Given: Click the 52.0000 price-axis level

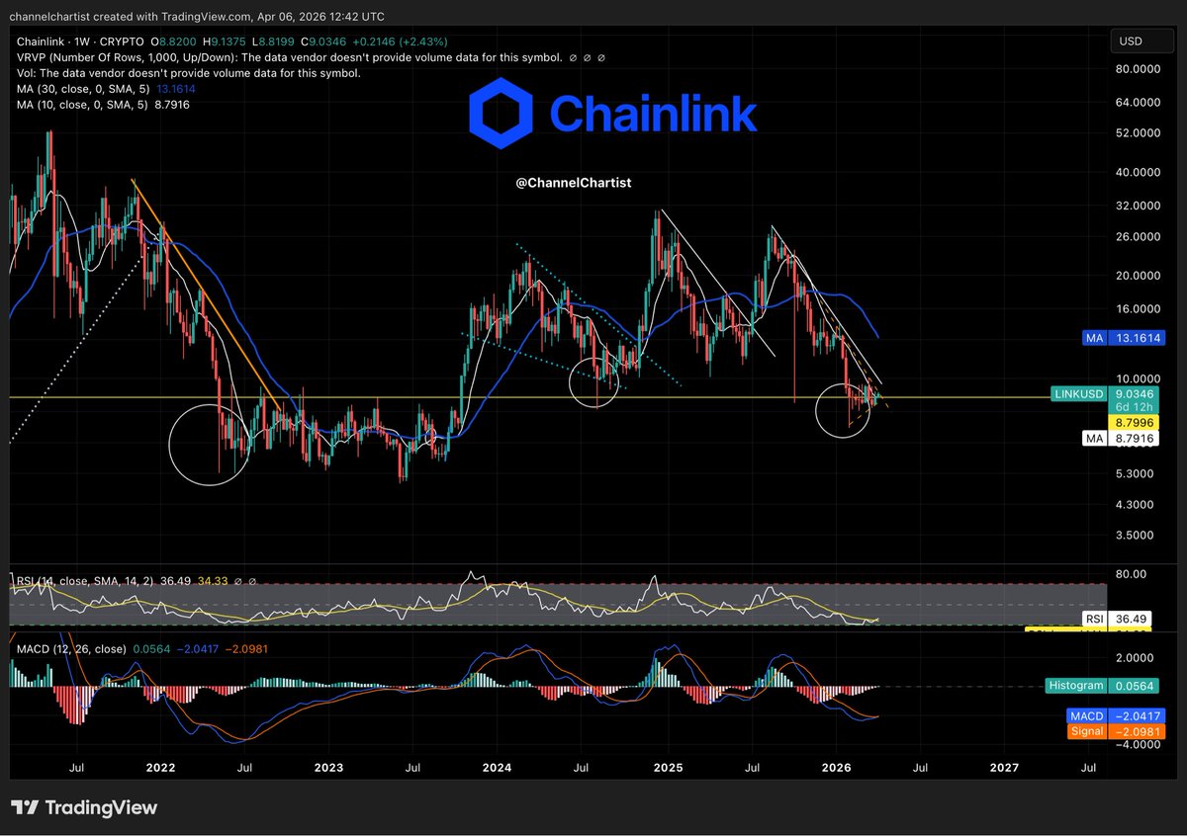Looking at the screenshot, I should (x=1137, y=133).
